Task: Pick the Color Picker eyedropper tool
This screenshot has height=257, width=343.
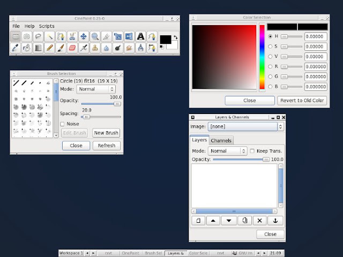Action: [x=16, y=48]
